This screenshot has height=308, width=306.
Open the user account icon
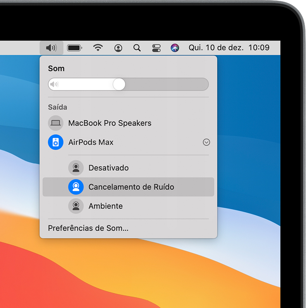click(x=118, y=48)
